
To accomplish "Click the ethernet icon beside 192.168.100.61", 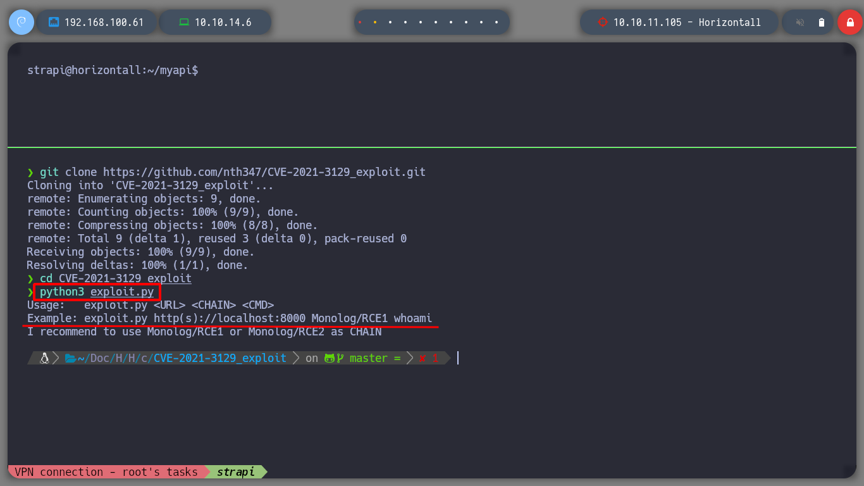I will click(x=54, y=22).
